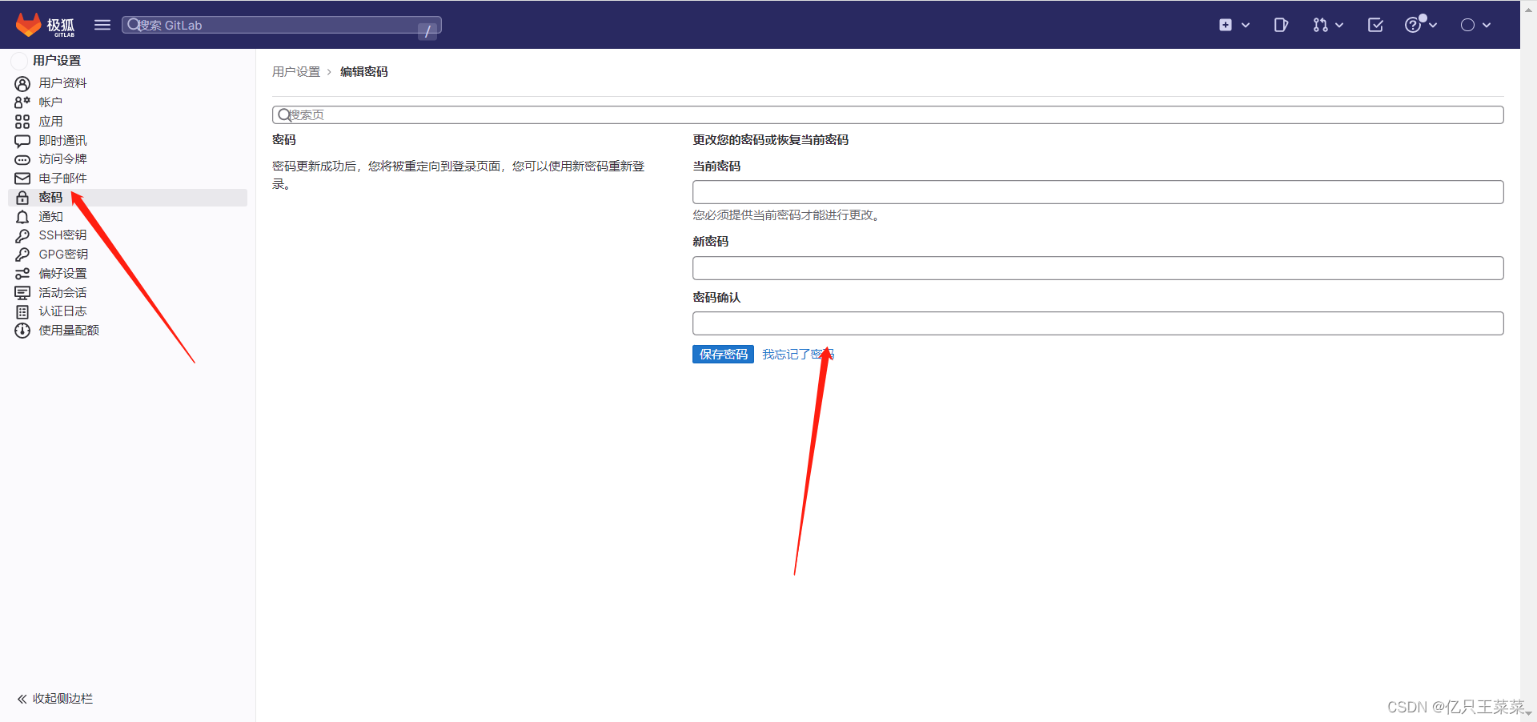Click the GPG密钥 key icon
This screenshot has height=722, width=1537.
point(22,255)
